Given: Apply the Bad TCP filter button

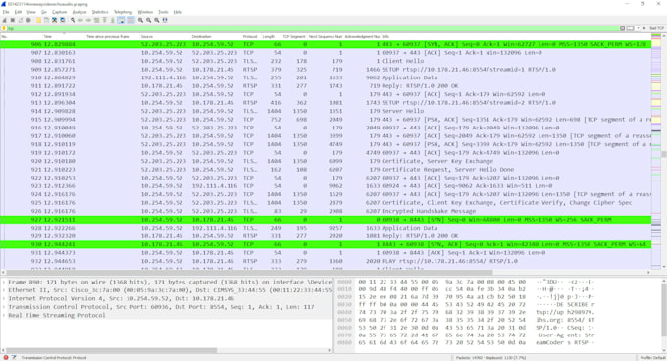Looking at the screenshot, I should [x=657, y=28].
